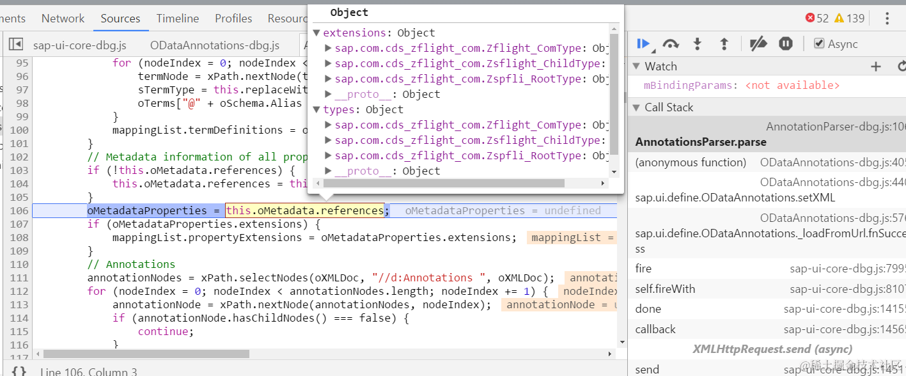Click the // Annotations comment line
This screenshot has width=906, height=376.
131,264
